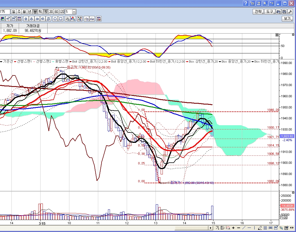Open the 도구 tools menu
This screenshot has height=232, width=296.
coord(270,12)
